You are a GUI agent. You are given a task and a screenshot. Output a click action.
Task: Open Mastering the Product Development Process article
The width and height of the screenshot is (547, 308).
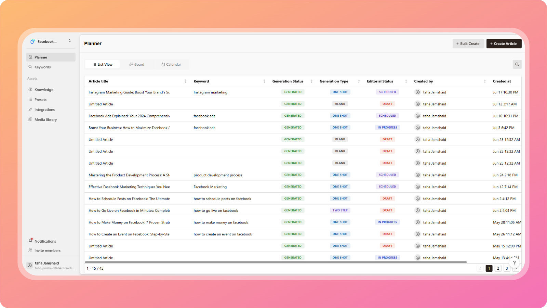[129, 175]
